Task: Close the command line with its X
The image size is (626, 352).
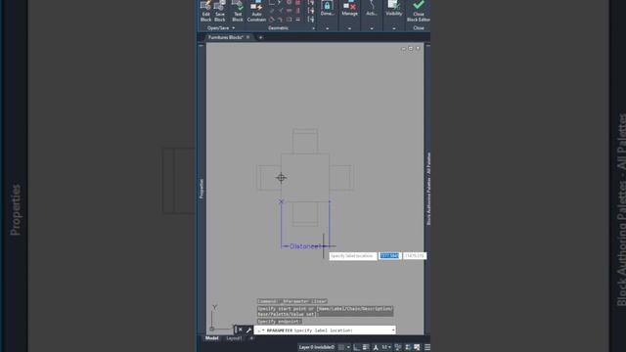Action: (x=240, y=330)
